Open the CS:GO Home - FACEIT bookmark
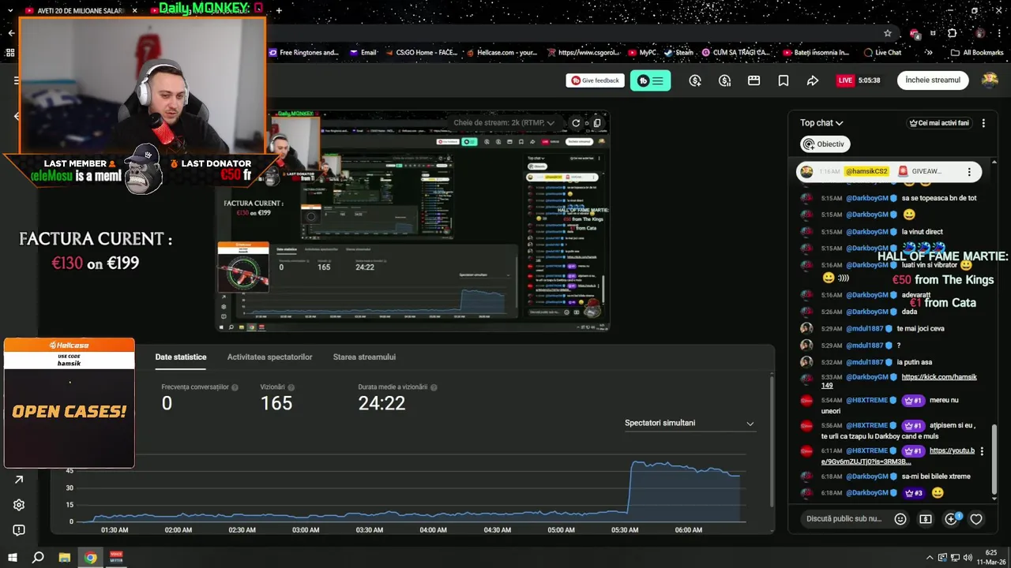The height and width of the screenshot is (568, 1011). click(x=421, y=53)
